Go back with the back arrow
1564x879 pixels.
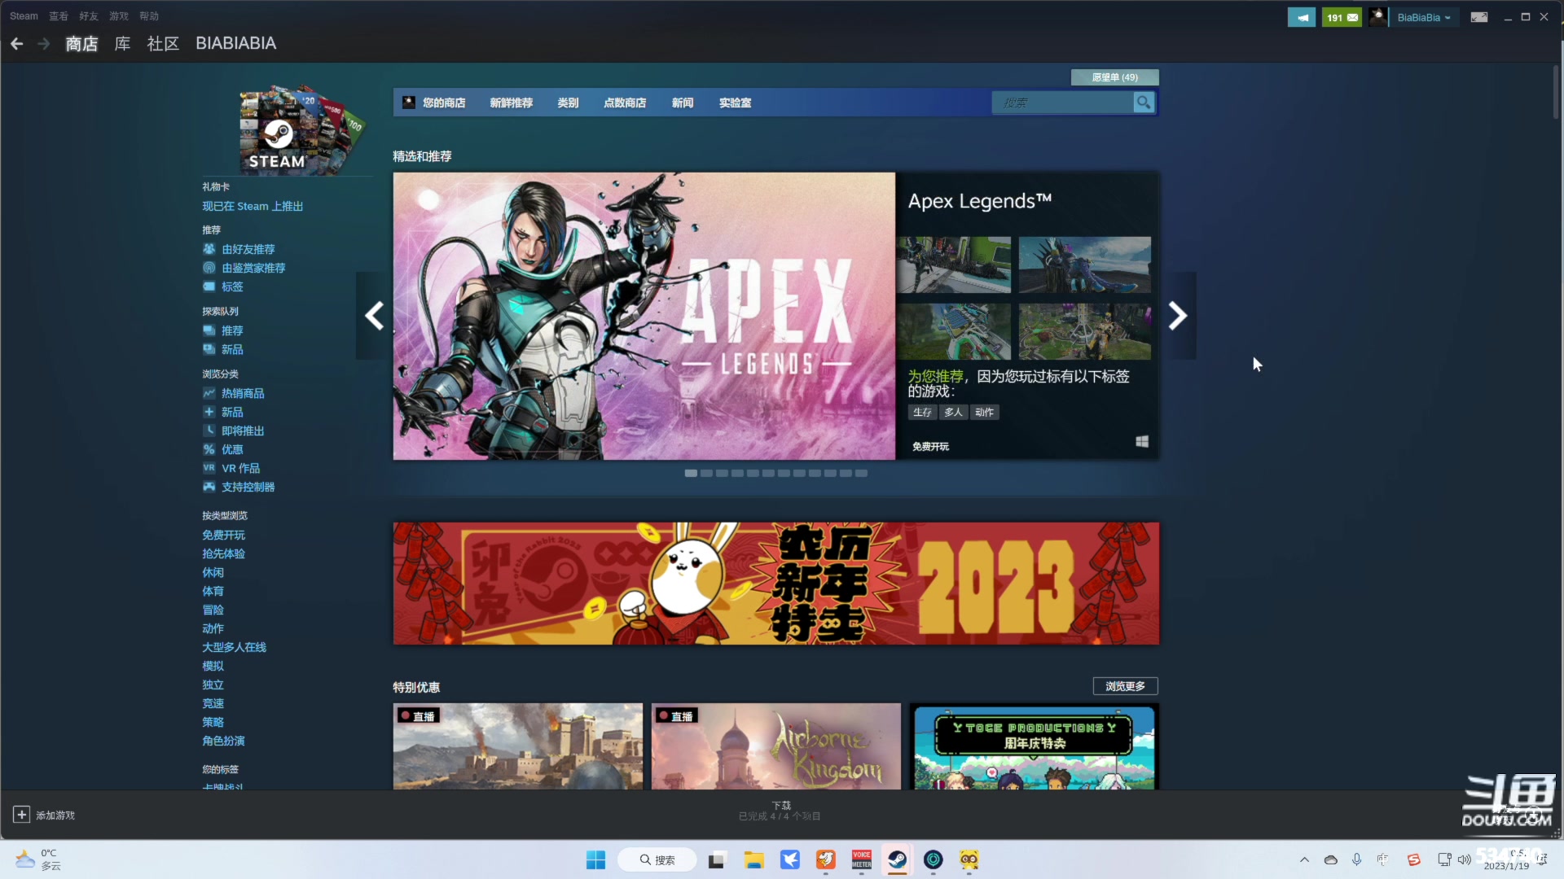17,44
